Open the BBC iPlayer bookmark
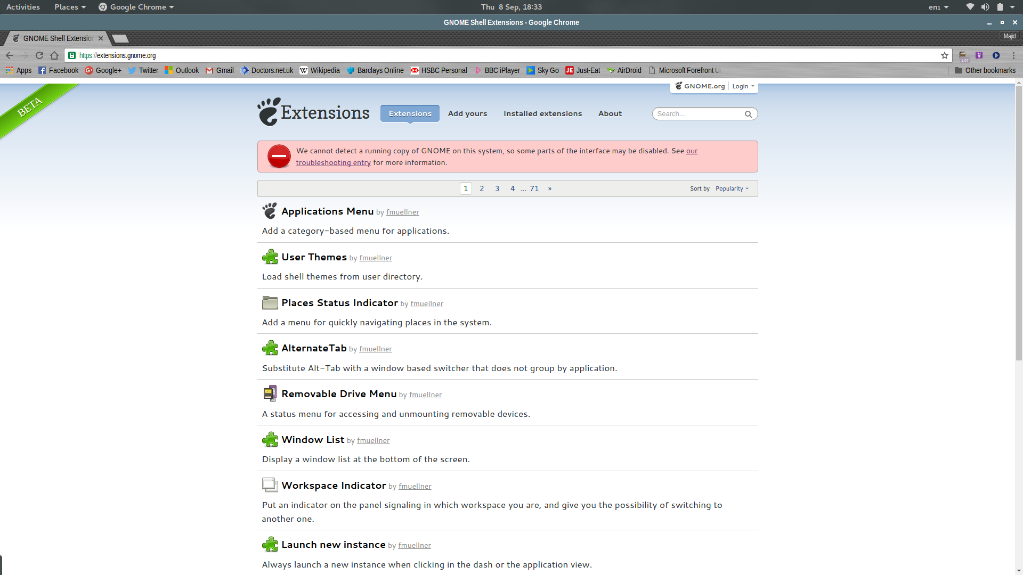Screen dimensions: 1023x575 [497, 70]
